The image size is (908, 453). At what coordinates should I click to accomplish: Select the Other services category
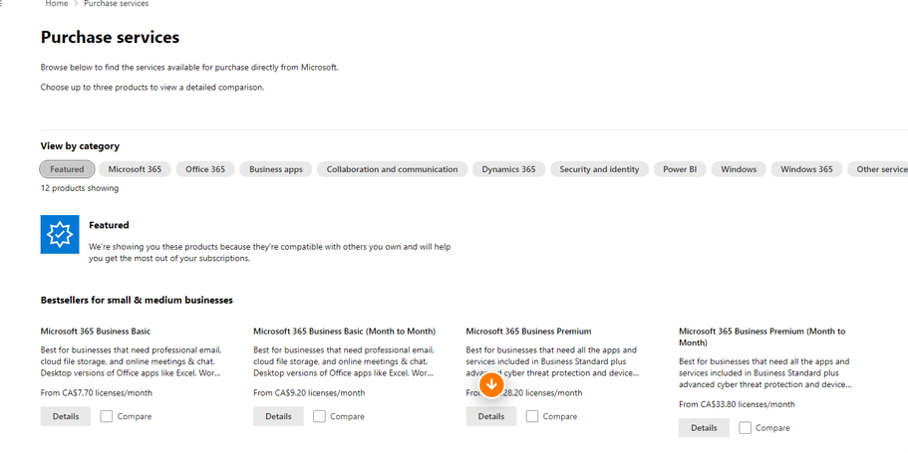pos(878,169)
